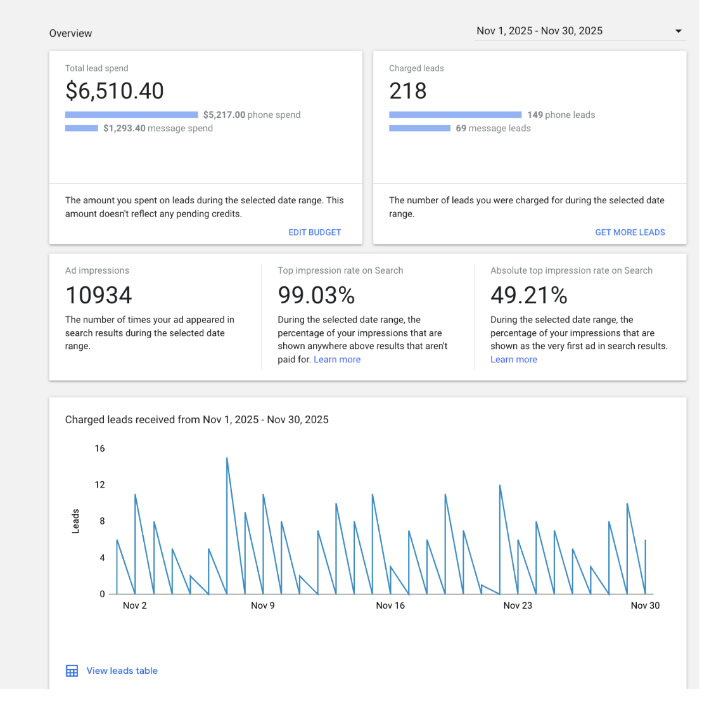
Task: Select the 218 charged leads number
Action: (x=408, y=91)
